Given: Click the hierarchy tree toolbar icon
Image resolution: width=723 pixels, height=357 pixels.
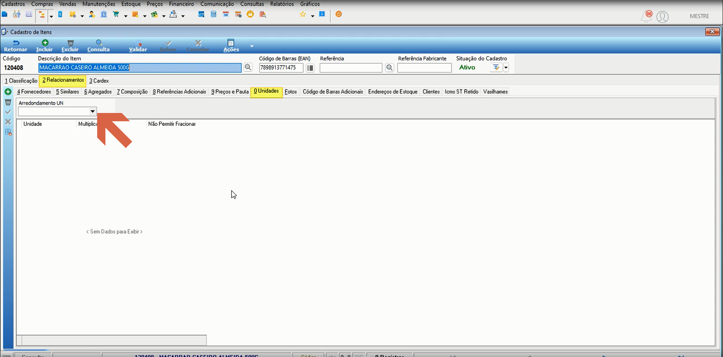Looking at the screenshot, I should pos(41,15).
